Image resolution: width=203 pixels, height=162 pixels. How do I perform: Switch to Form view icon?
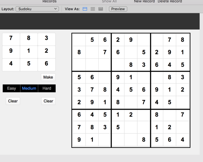tap(85, 9)
